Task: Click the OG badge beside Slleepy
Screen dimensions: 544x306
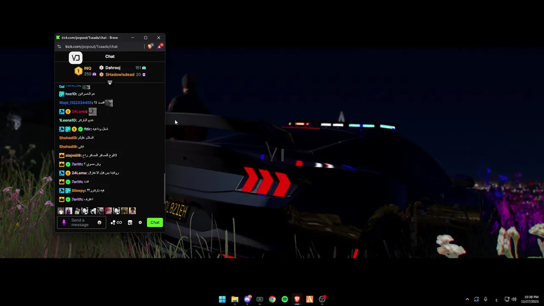Action: pos(68,191)
